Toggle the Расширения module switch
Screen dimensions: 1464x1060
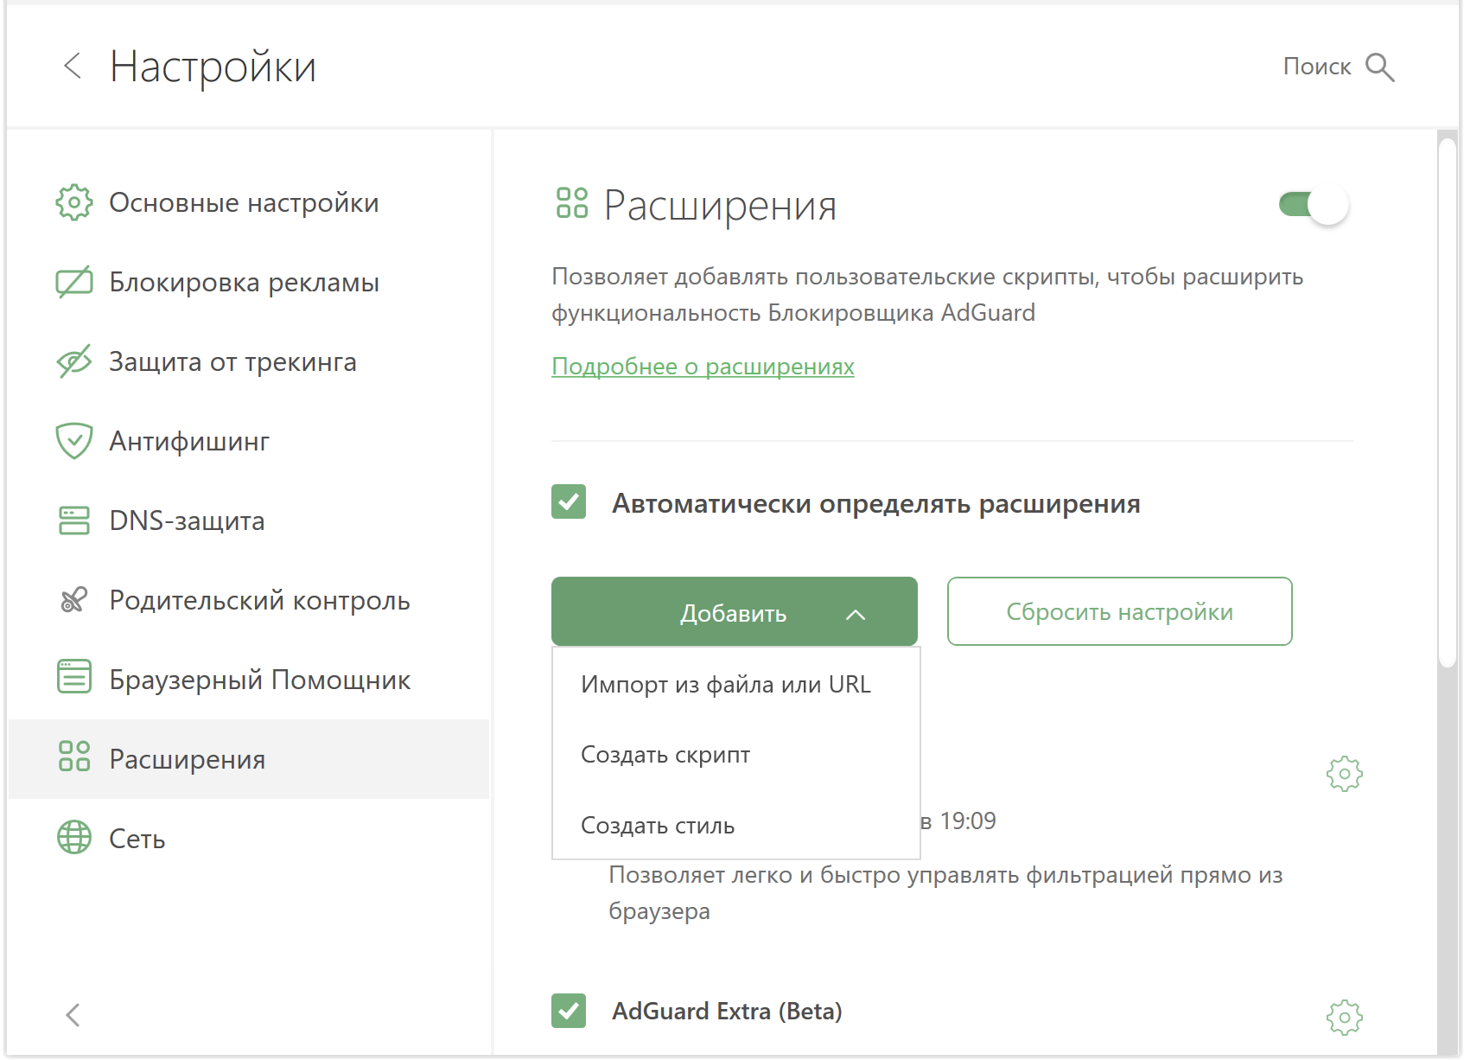point(1314,205)
